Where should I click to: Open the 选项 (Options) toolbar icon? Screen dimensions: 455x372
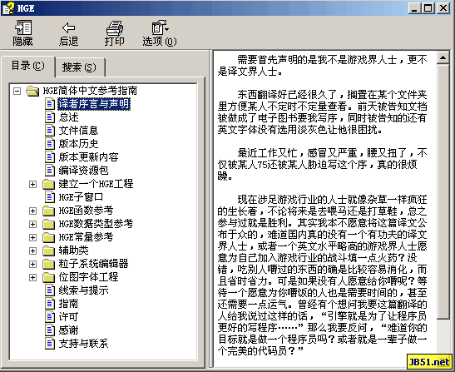pyautogui.click(x=160, y=27)
